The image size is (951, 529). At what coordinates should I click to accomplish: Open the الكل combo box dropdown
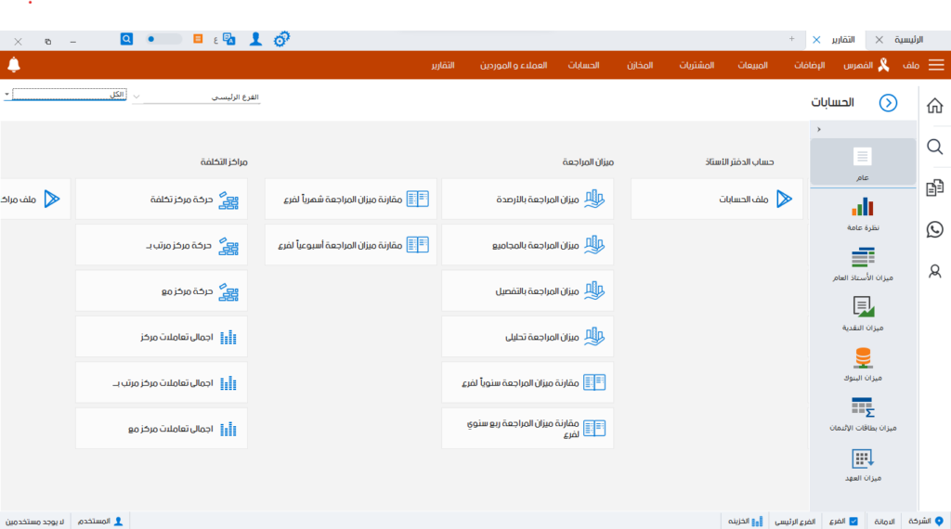pyautogui.click(x=7, y=95)
